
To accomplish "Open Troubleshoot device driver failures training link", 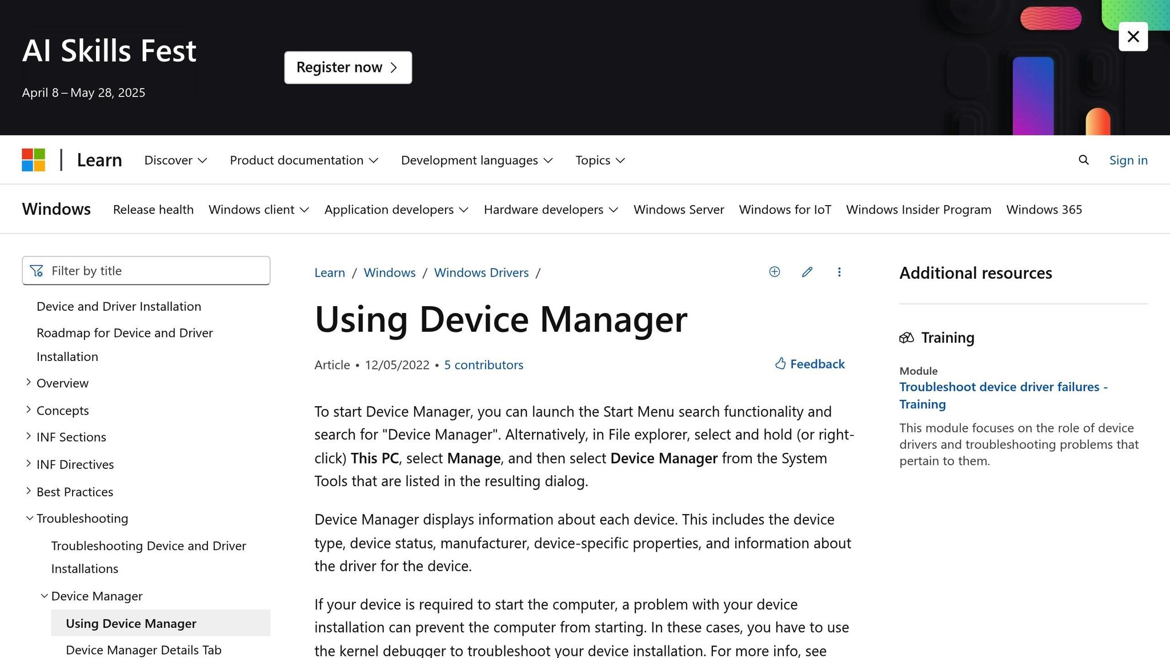I will click(1003, 395).
